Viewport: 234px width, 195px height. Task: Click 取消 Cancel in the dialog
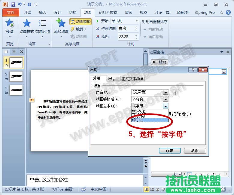[195, 151]
